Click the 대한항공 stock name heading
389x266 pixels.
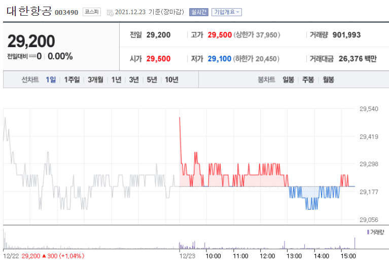click(x=29, y=11)
